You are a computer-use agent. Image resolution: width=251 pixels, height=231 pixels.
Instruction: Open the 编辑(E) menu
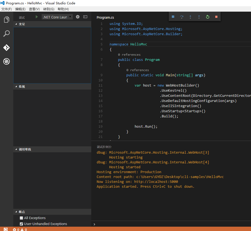point(20,9)
